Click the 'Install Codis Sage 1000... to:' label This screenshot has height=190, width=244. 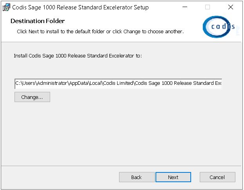[x=78, y=56]
